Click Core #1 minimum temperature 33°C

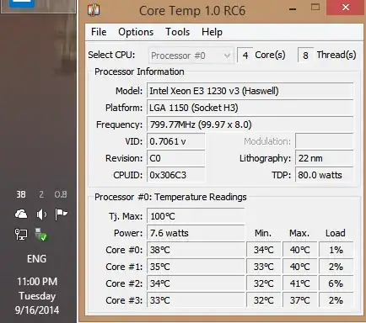pyautogui.click(x=264, y=267)
